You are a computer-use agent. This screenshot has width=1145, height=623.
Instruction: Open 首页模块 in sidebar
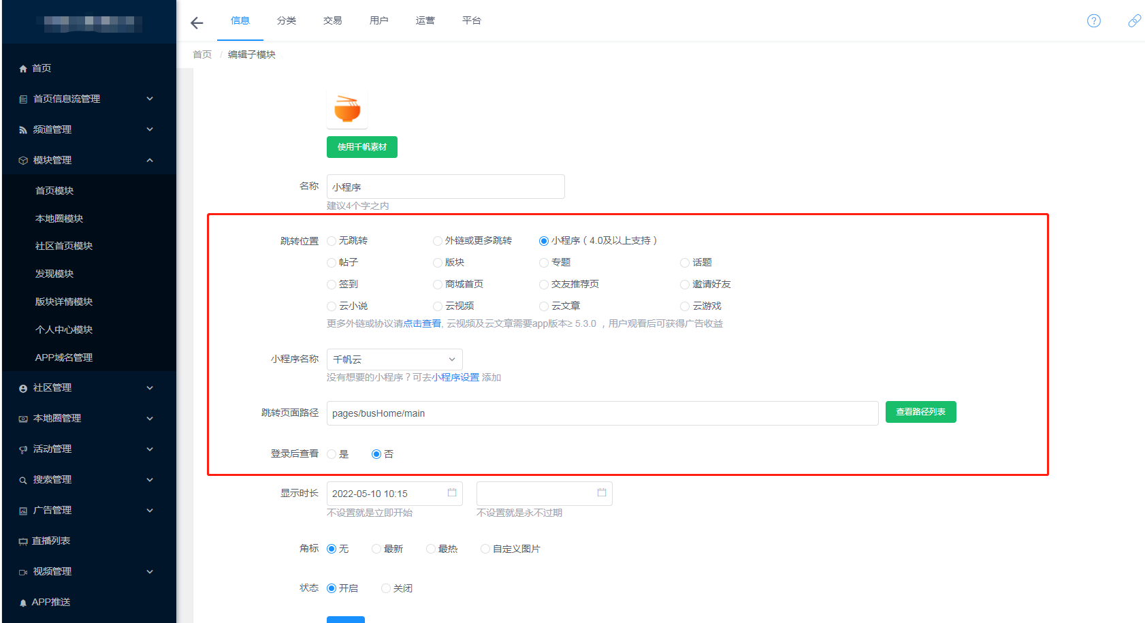[x=54, y=191]
